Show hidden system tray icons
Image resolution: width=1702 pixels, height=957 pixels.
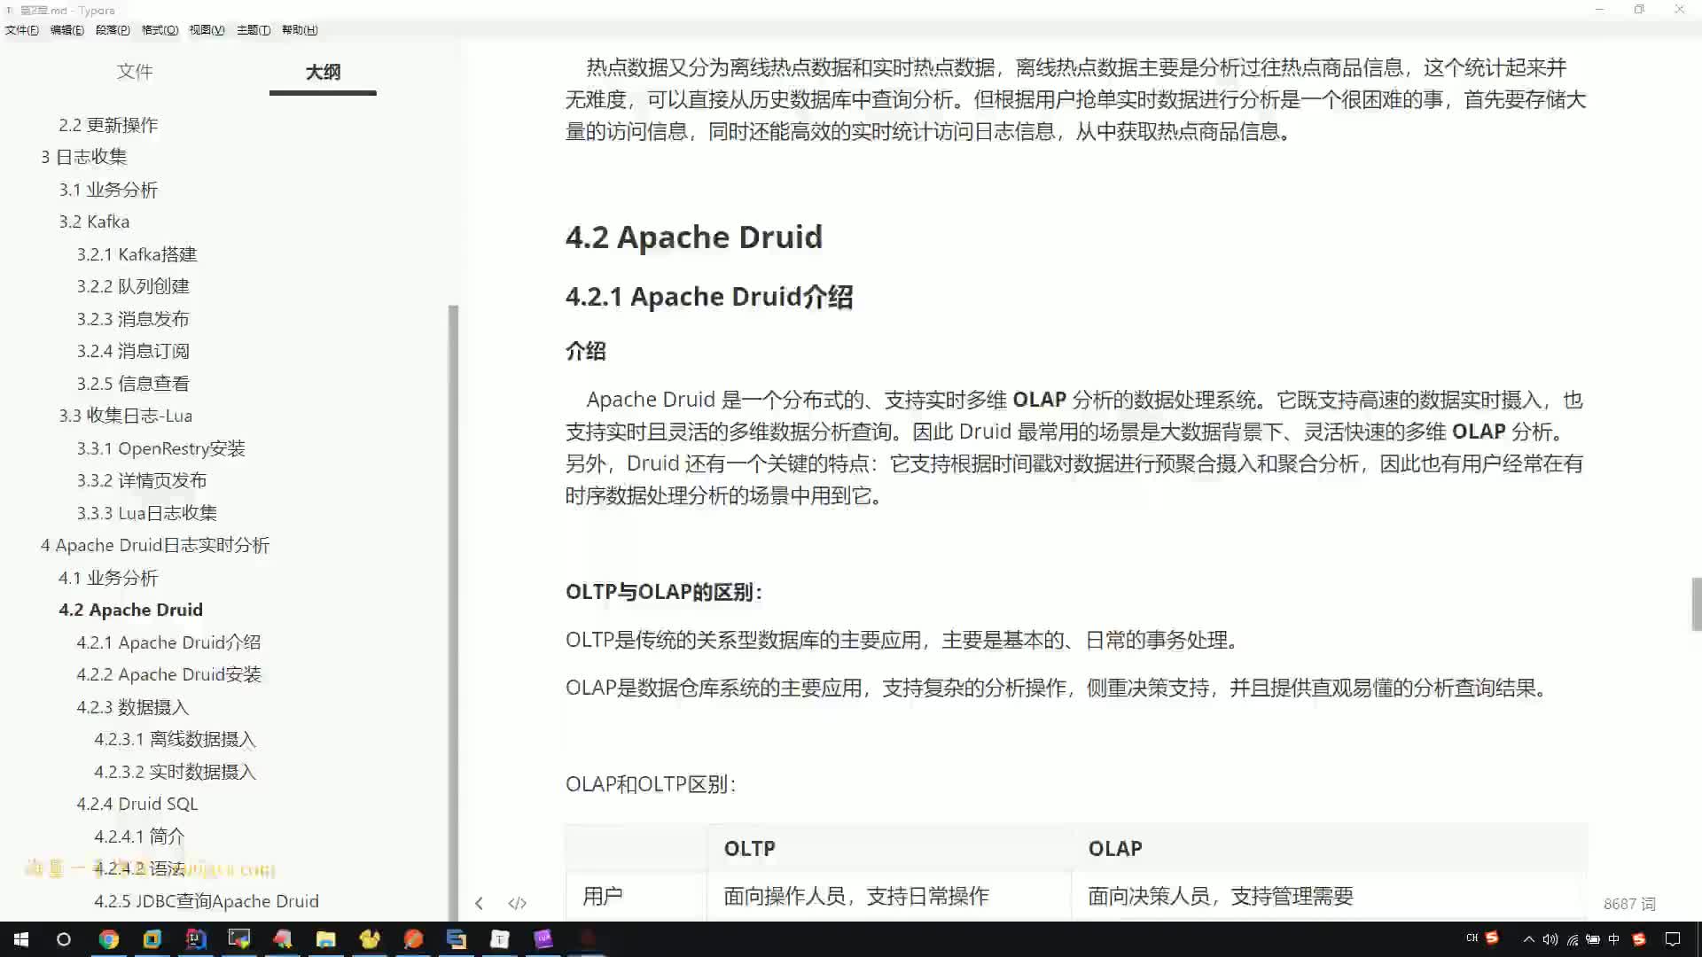pos(1528,939)
